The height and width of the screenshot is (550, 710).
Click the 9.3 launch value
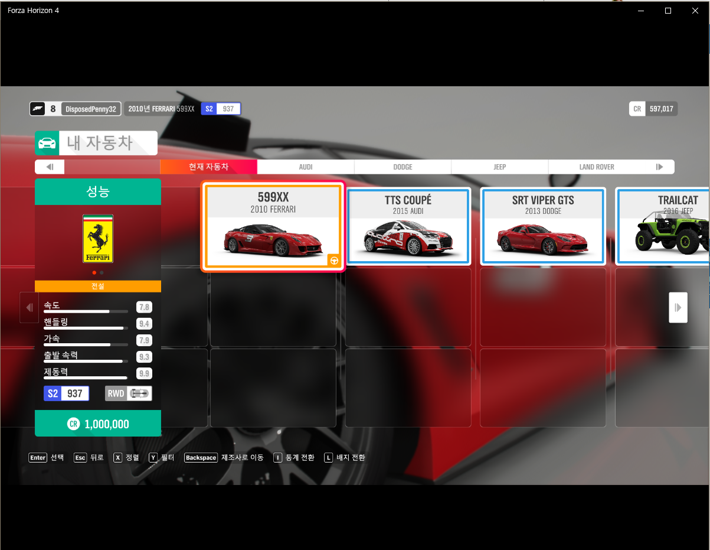coord(143,357)
